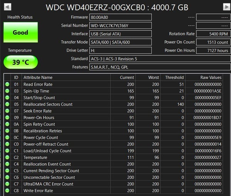Click the status dot for Power-On Hours
Viewport: 231px width, 196px height.
(x=7, y=118)
